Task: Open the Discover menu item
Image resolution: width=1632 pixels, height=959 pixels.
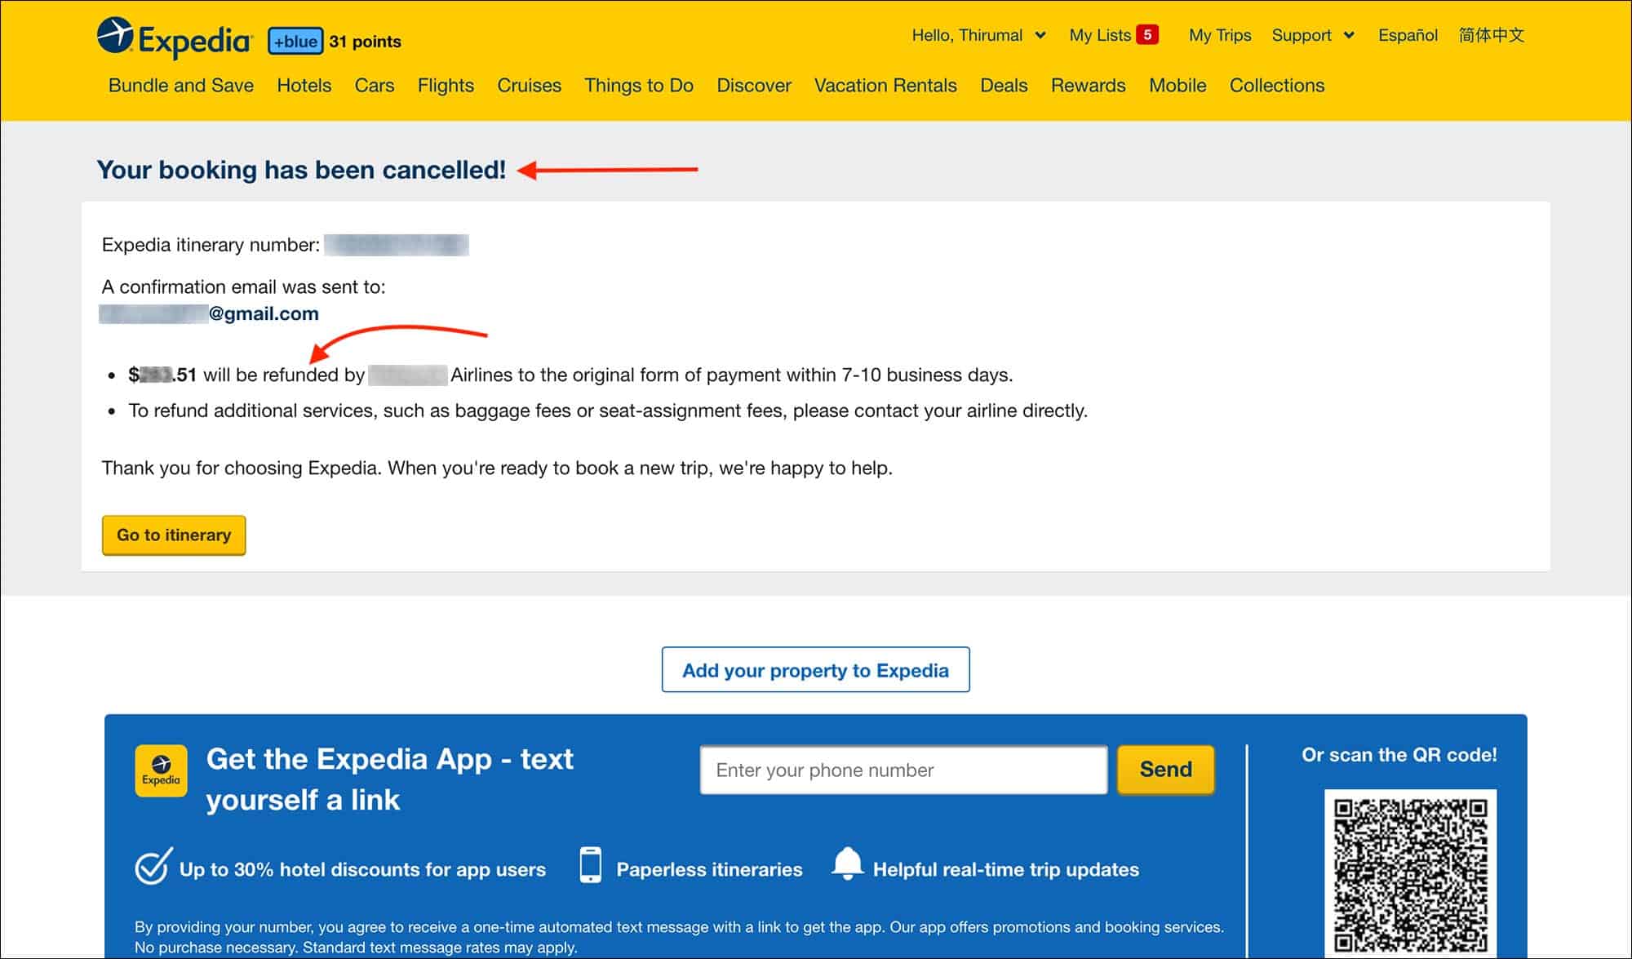Action: point(754,86)
